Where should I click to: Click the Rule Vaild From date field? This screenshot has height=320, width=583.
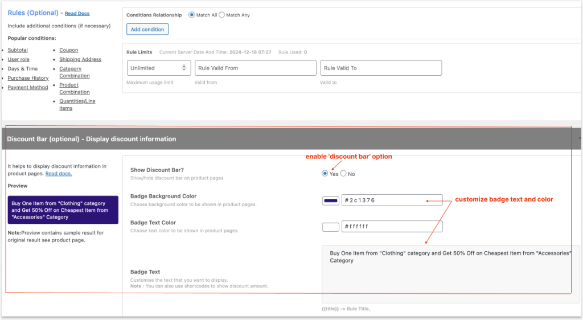click(x=256, y=68)
